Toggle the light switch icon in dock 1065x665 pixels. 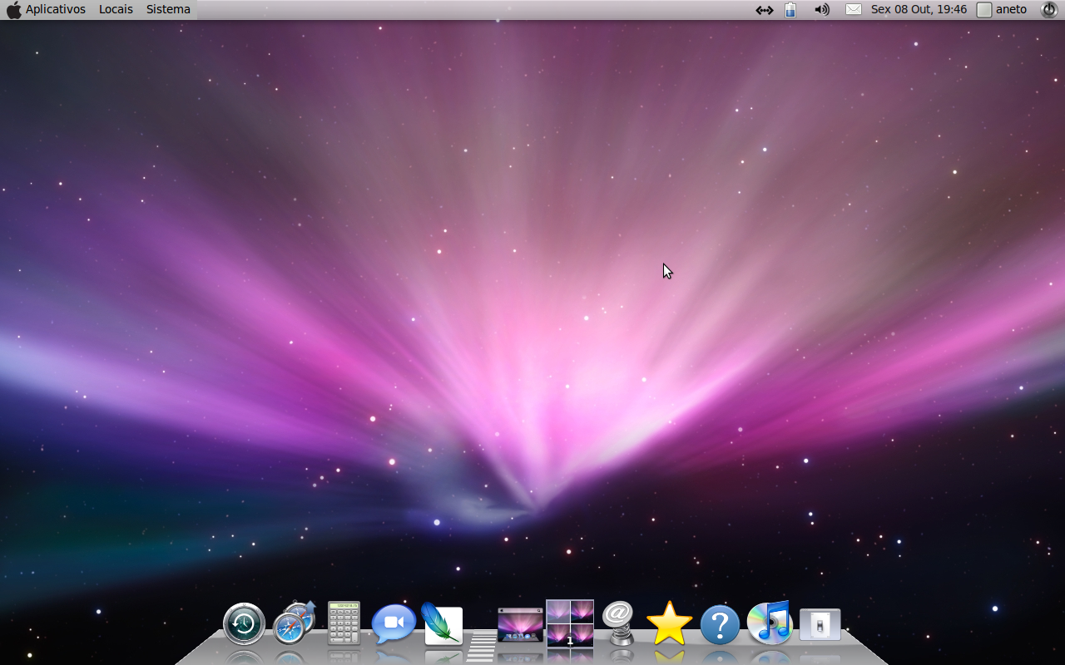tap(820, 624)
